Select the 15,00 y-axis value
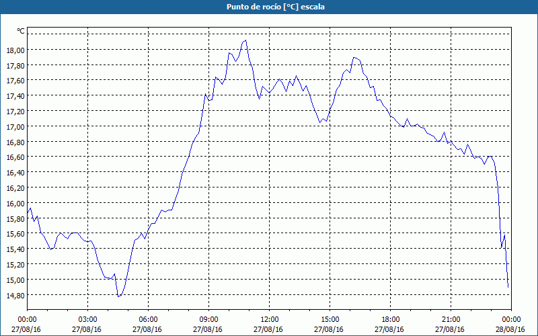Viewport: 538px width, 336px height. click(x=15, y=280)
